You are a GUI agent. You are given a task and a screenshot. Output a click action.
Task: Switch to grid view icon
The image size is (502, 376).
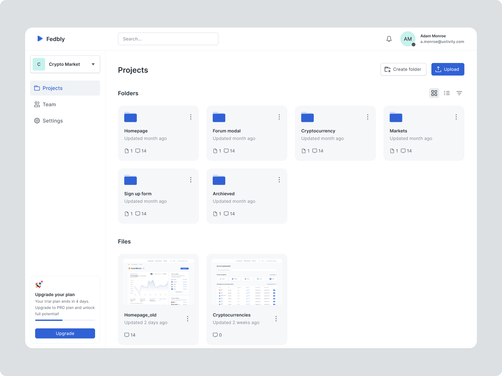pos(434,93)
